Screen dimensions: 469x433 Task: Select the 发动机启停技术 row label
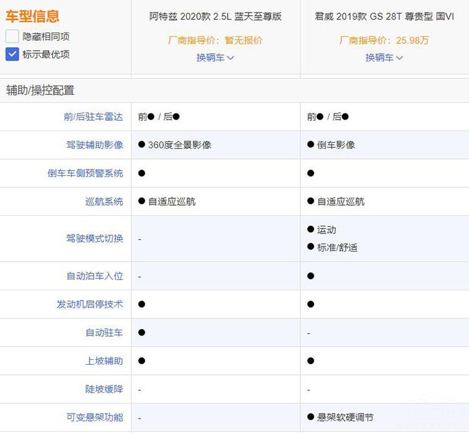89,304
